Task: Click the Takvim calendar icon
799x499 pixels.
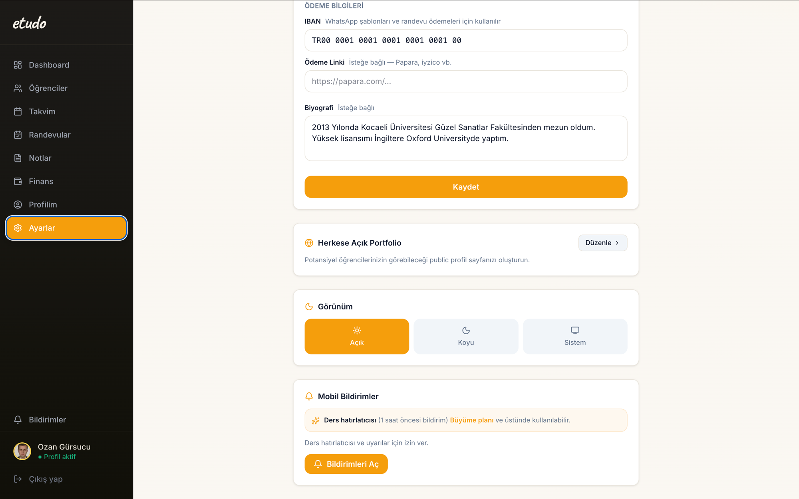Action: point(18,111)
